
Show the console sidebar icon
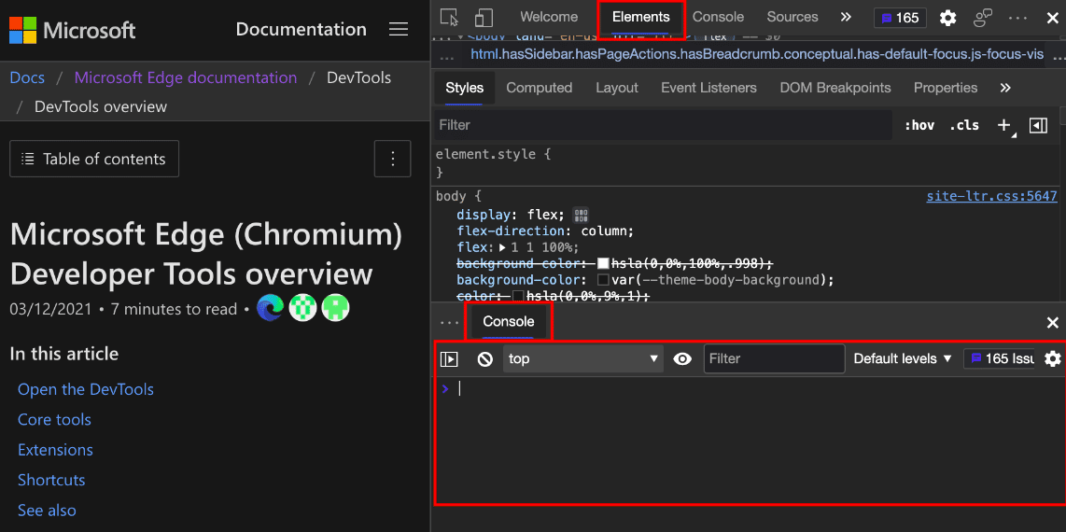pyautogui.click(x=449, y=358)
